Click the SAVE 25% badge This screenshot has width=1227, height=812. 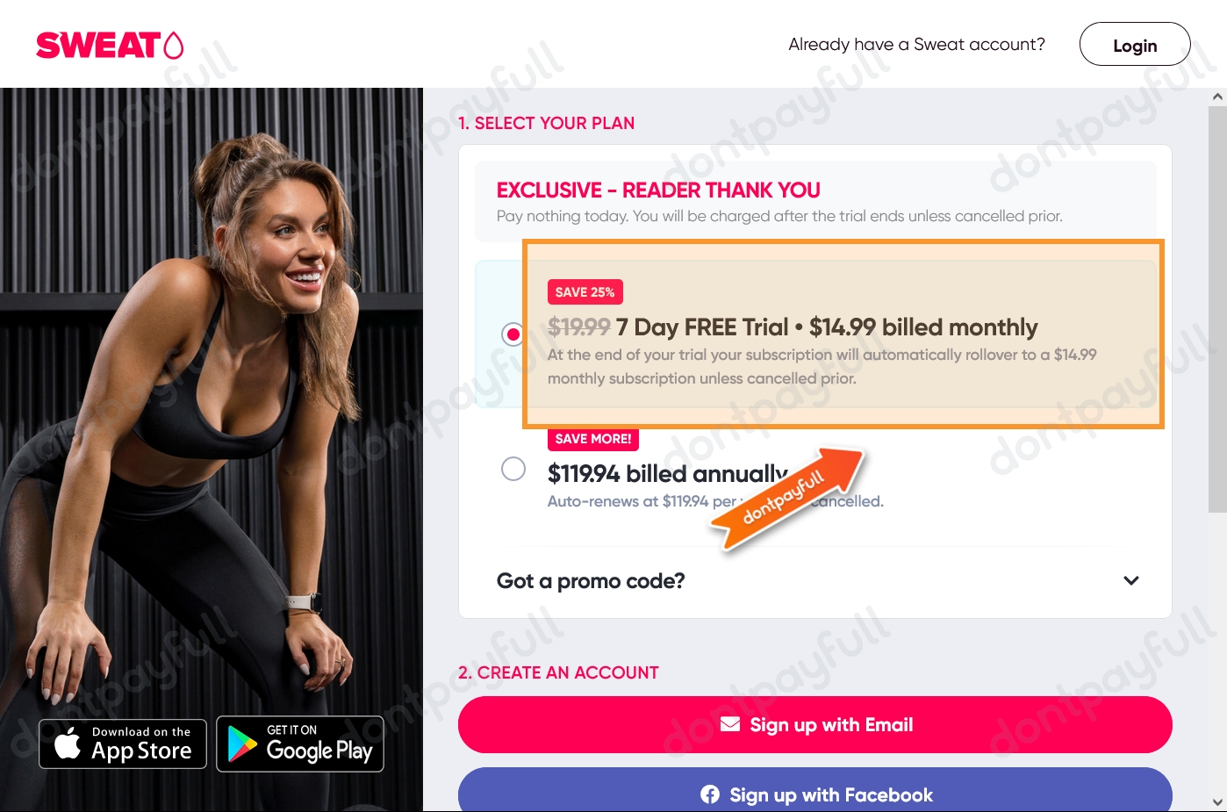(585, 292)
